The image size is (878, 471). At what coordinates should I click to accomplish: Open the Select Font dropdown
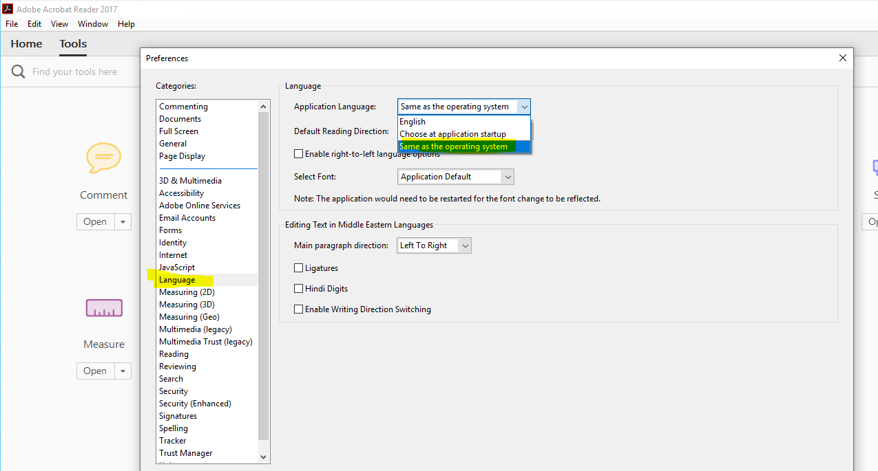click(456, 177)
